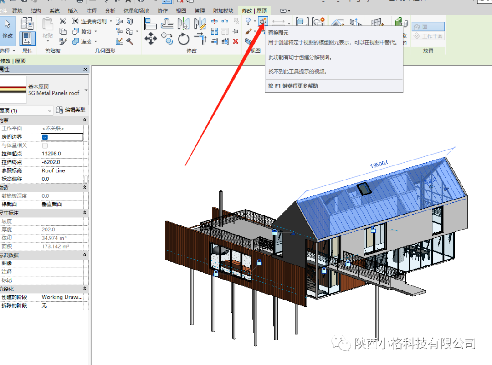Click the Cut to clipboard scissors icon
This screenshot has height=365, width=492.
[x=63, y=21]
